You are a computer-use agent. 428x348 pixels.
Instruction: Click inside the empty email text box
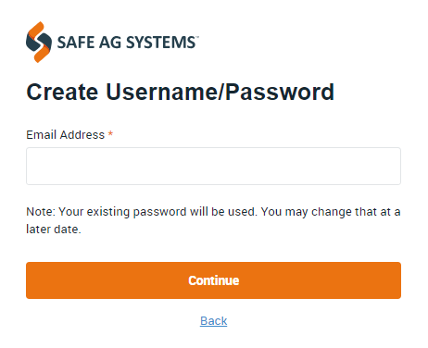pyautogui.click(x=213, y=166)
